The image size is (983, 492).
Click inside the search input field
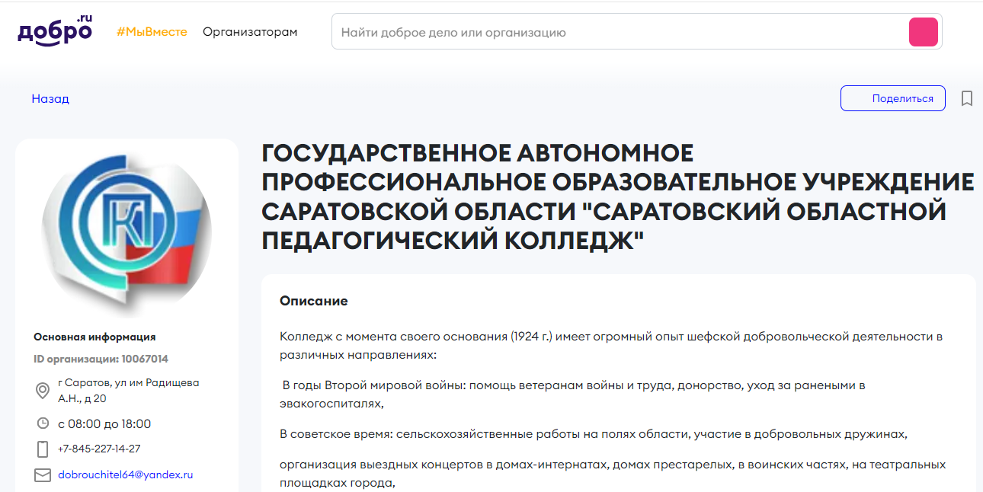(x=533, y=31)
